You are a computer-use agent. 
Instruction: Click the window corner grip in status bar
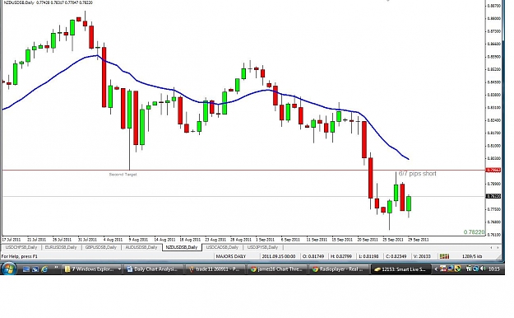point(498,257)
